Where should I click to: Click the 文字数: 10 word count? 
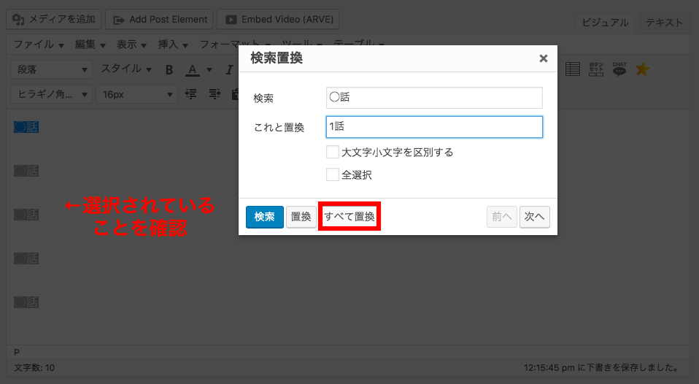pyautogui.click(x=34, y=368)
